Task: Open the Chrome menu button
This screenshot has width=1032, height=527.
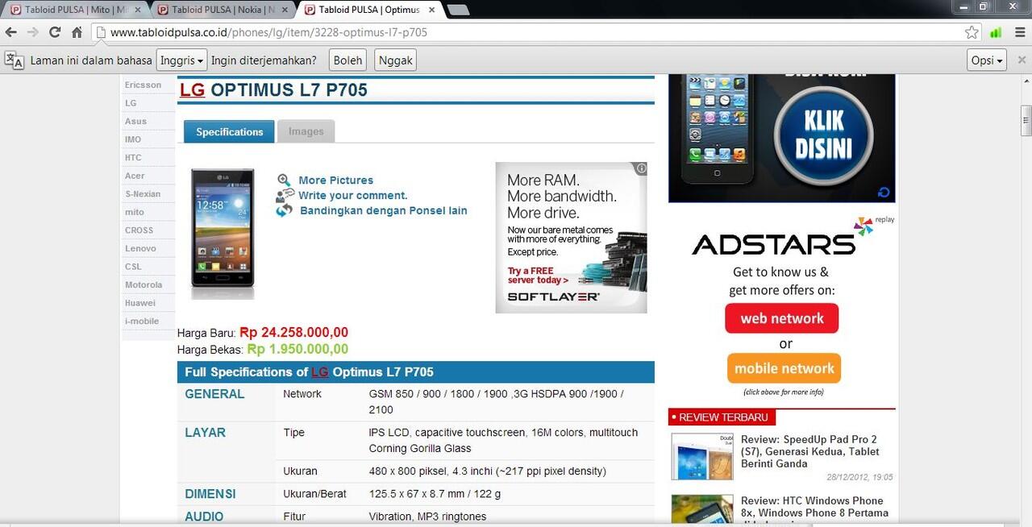Action: (x=1019, y=32)
